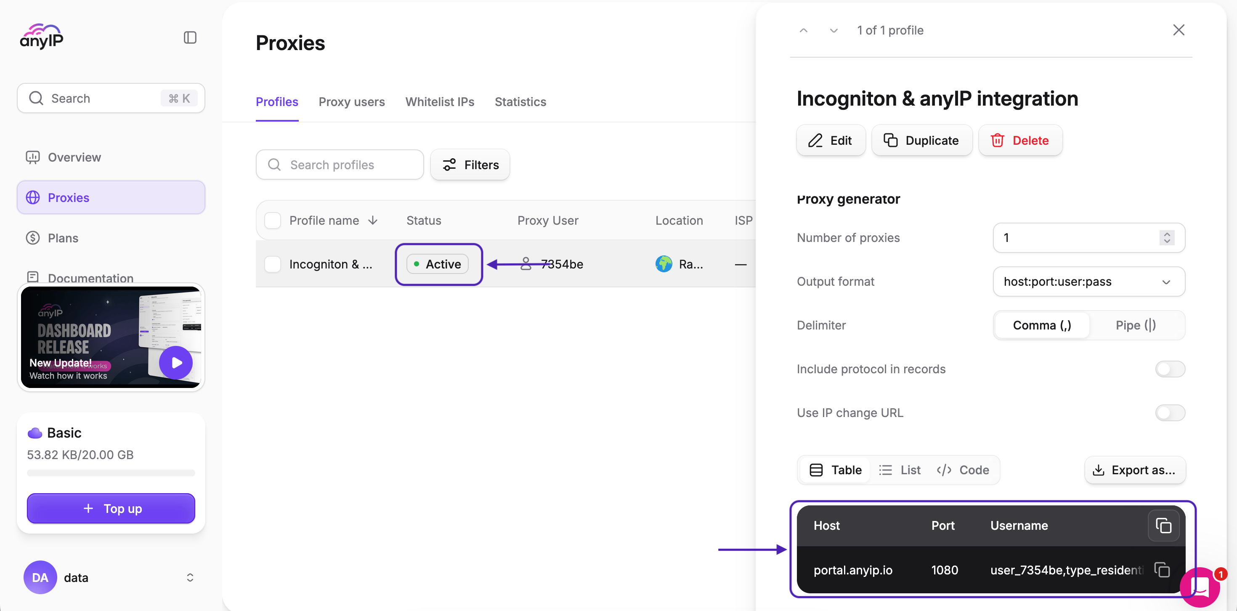Duplicate the profile
Screen dimensions: 1237x611
tap(922, 140)
